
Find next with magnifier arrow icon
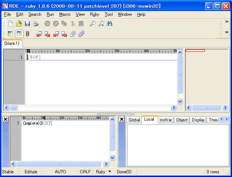[x=101, y=24]
